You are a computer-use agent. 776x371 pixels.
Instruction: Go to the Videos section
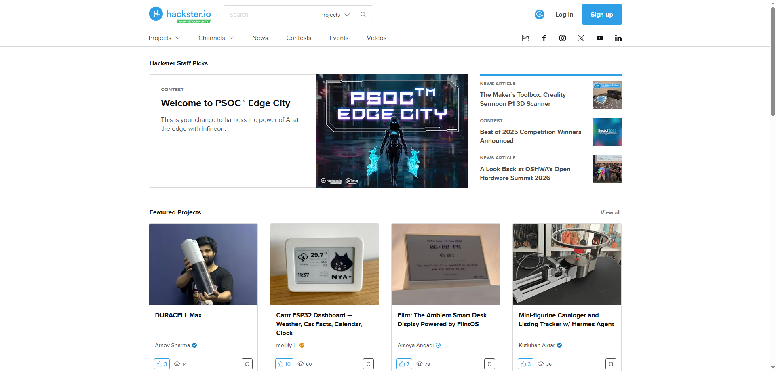tap(376, 38)
